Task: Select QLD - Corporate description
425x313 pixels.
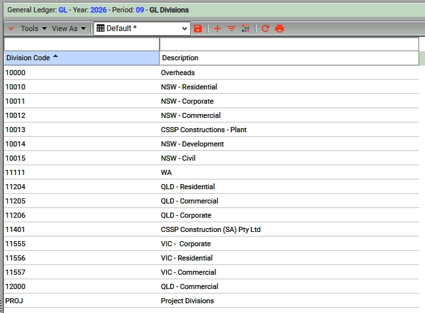Action: (x=186, y=215)
